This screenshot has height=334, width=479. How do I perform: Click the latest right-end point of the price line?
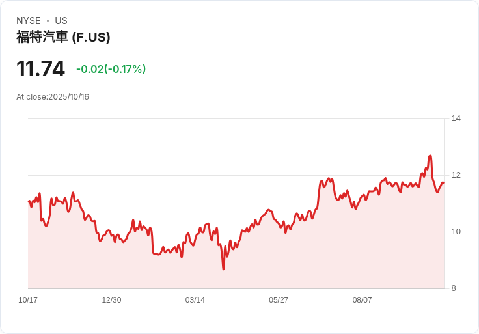click(443, 183)
